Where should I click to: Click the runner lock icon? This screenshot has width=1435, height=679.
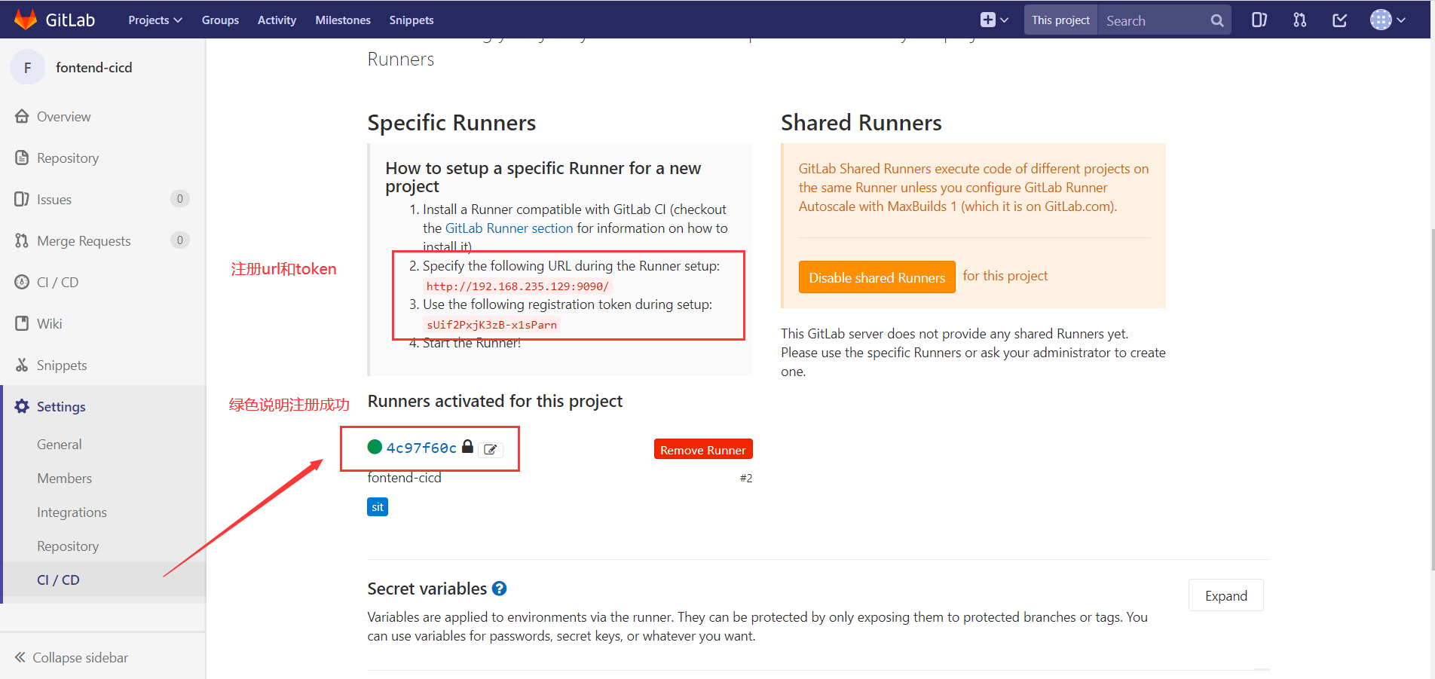467,447
